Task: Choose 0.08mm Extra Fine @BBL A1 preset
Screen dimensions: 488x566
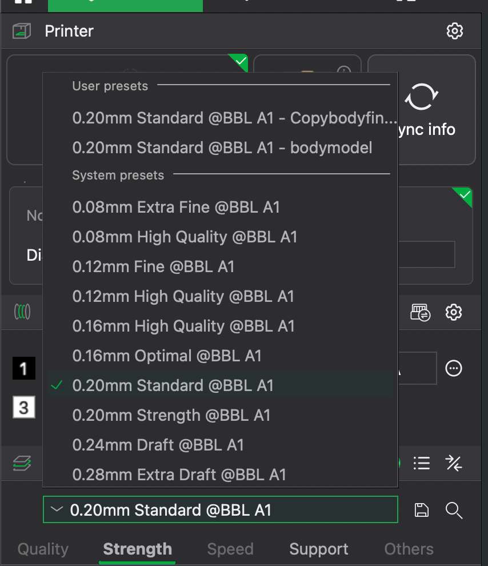Action: (x=176, y=207)
